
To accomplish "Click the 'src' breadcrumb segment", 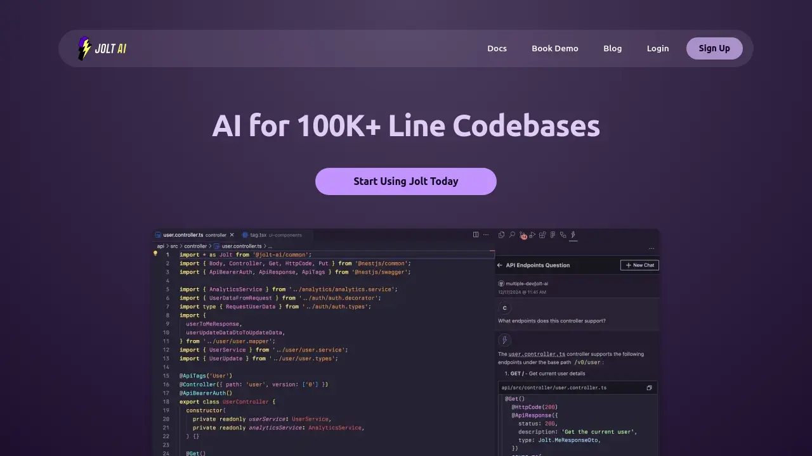I will [x=174, y=246].
